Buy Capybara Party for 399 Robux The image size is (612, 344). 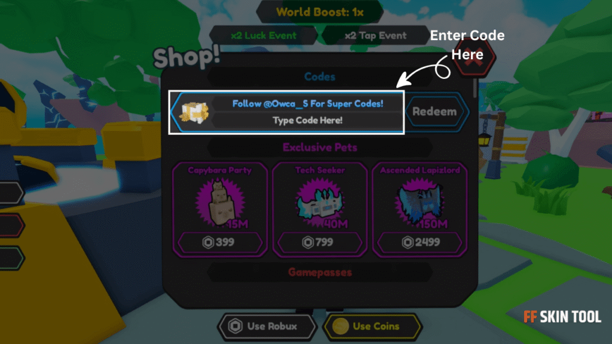point(220,242)
